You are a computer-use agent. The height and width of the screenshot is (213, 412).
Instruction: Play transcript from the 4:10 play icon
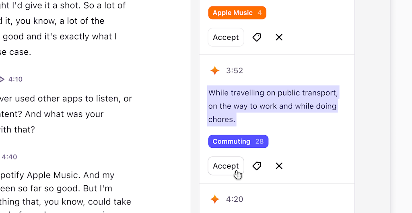pyautogui.click(x=2, y=79)
